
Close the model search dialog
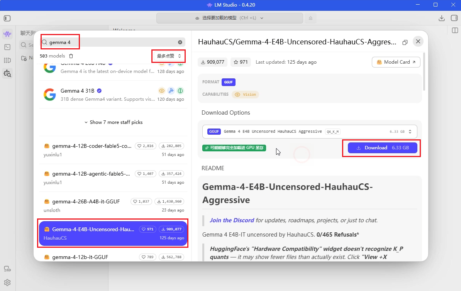418,41
